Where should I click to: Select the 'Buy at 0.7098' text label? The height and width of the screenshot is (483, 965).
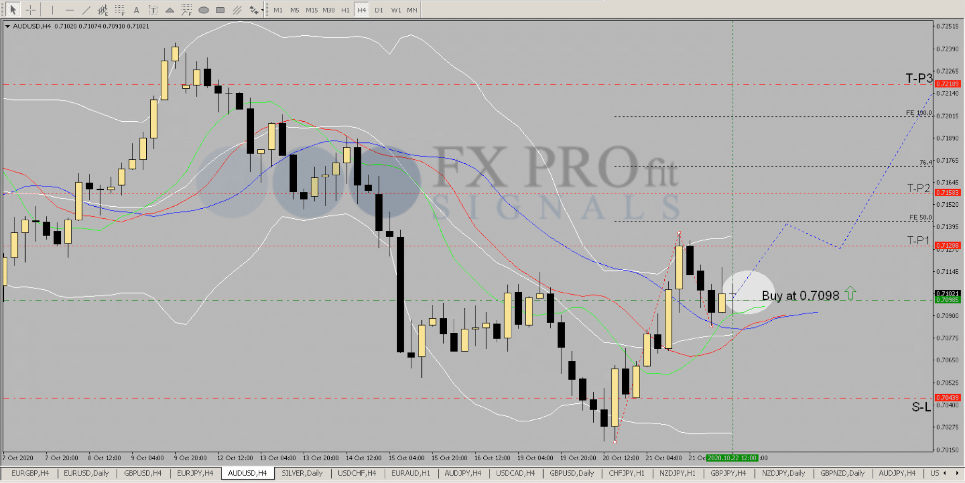coord(800,296)
